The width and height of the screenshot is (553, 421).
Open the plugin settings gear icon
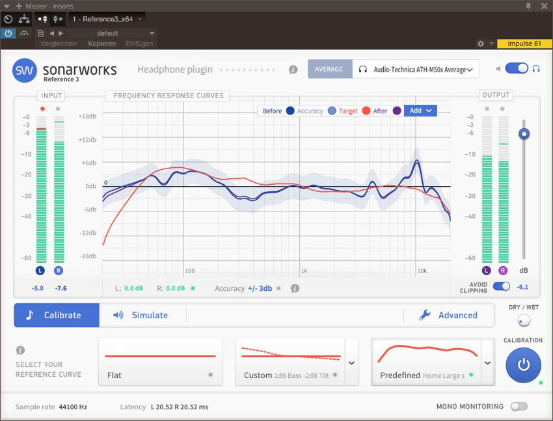coord(481,44)
